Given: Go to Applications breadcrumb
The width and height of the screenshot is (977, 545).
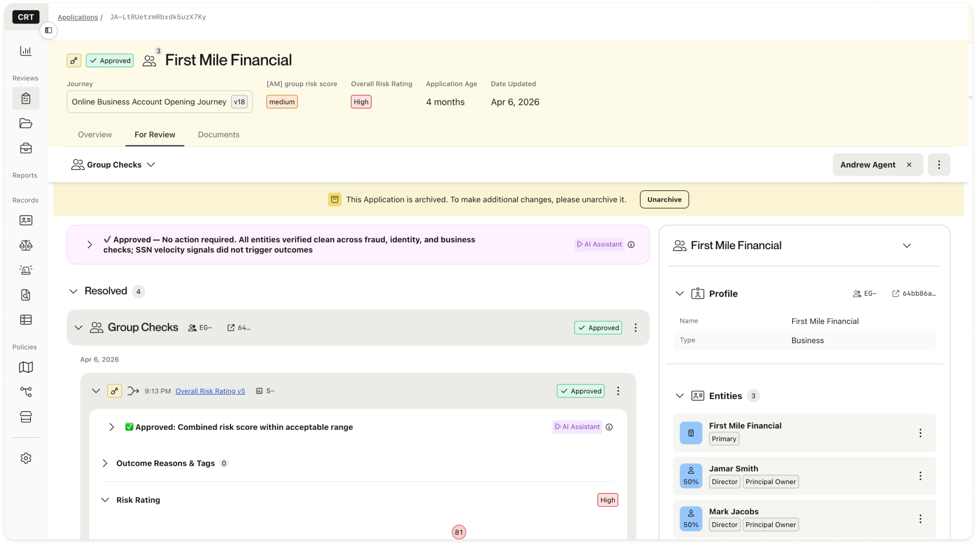Looking at the screenshot, I should click(78, 17).
